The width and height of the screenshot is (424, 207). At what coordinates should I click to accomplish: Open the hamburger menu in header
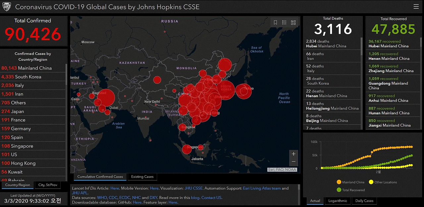click(416, 7)
